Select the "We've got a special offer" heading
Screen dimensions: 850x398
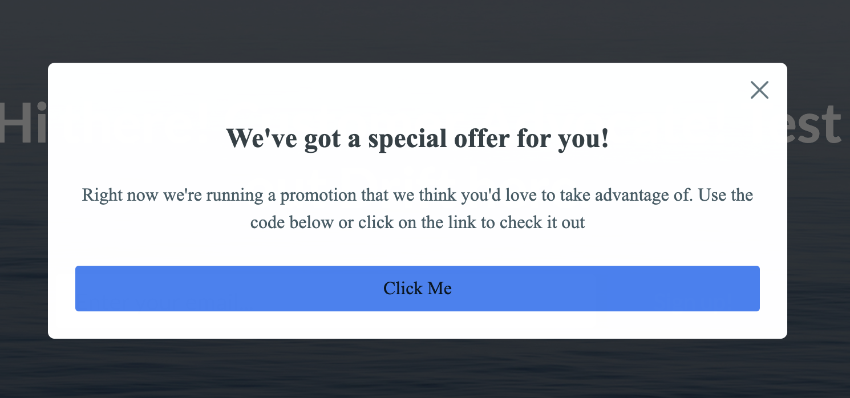pos(418,139)
